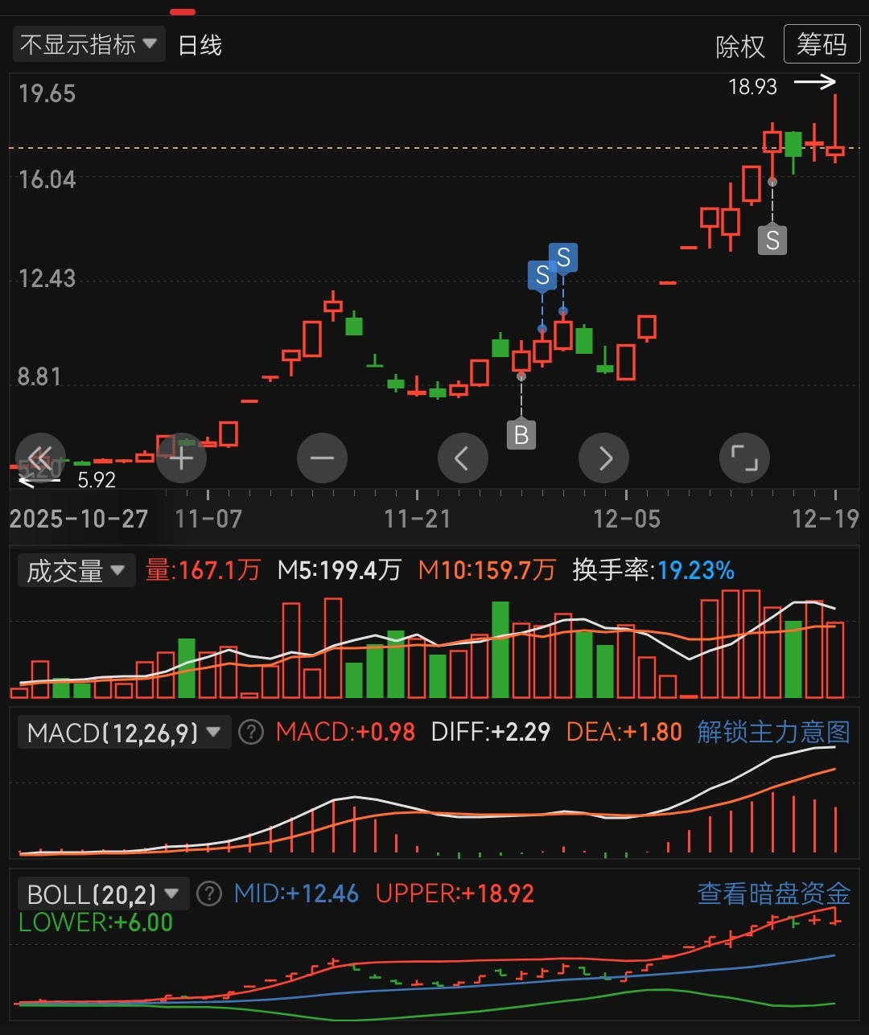Tap the lower blue S sell marker
869x1035 pixels.
pyautogui.click(x=542, y=276)
